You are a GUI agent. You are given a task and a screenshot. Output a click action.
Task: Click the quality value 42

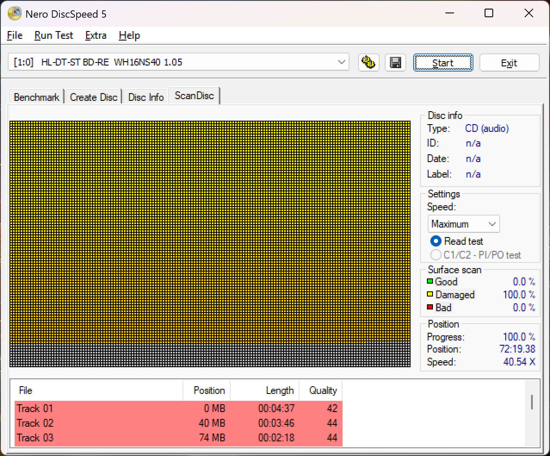[332, 408]
